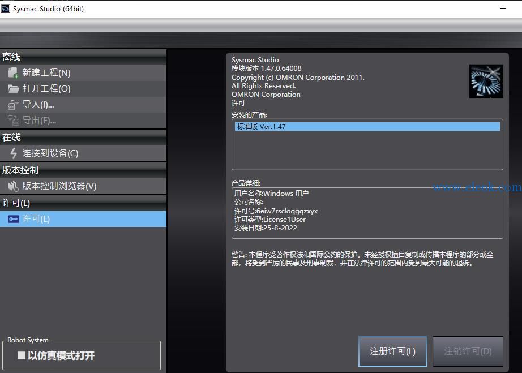Click the 许可号:6eiw7rscloqgqzxyx line
522x373 pixels.
pyautogui.click(x=276, y=211)
